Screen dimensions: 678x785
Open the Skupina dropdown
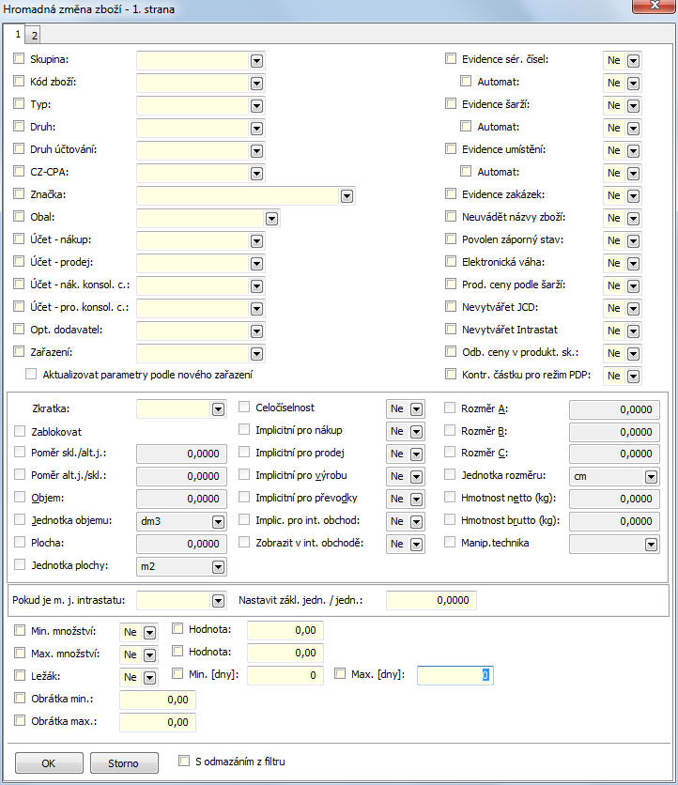(x=257, y=61)
